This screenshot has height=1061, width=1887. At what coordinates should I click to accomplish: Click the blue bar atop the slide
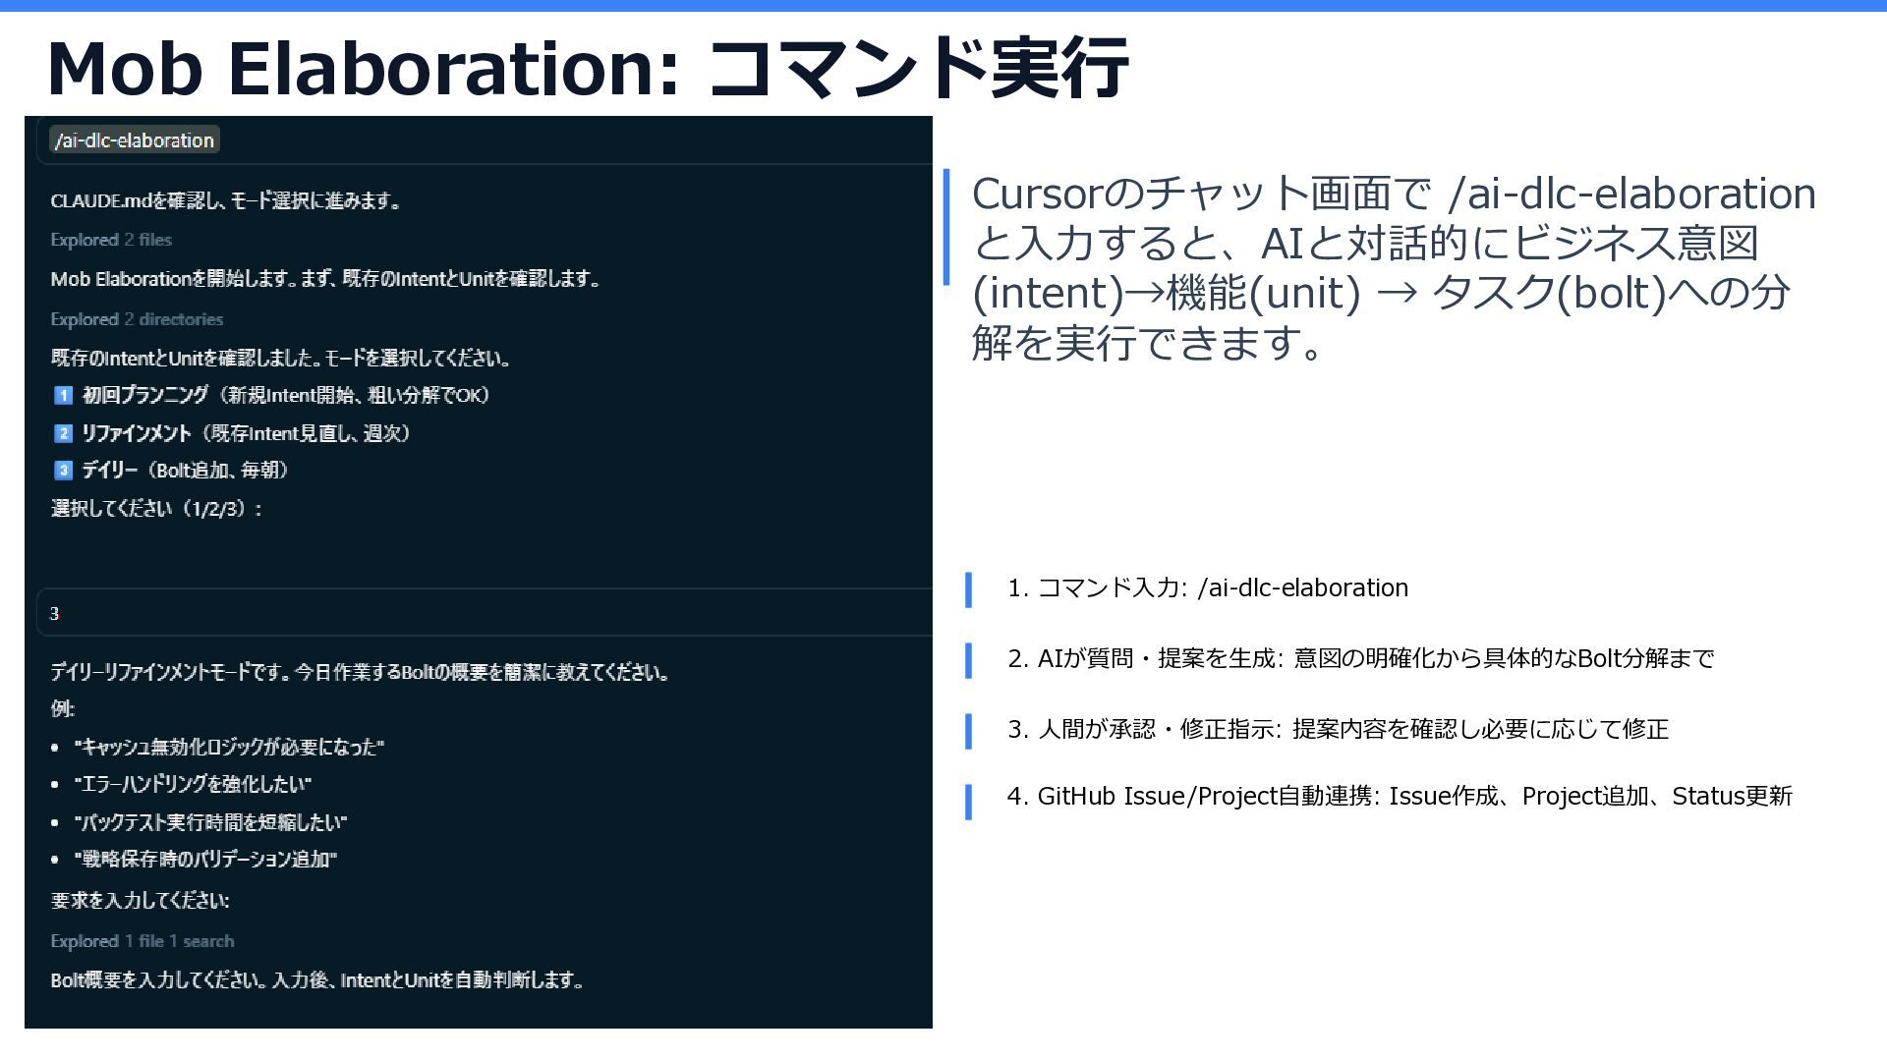943,6
